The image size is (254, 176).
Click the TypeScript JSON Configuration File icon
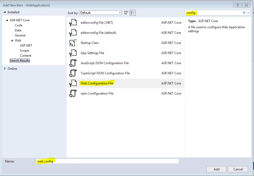click(x=73, y=73)
